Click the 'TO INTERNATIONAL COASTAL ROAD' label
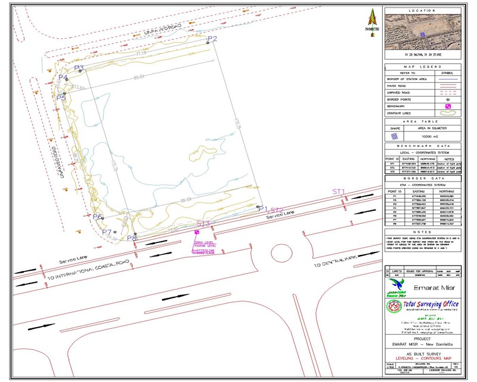 point(88,270)
